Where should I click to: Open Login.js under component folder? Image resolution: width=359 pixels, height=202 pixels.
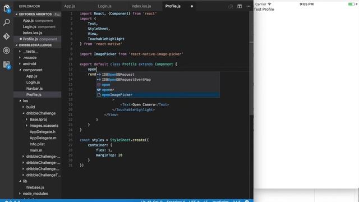click(38, 82)
